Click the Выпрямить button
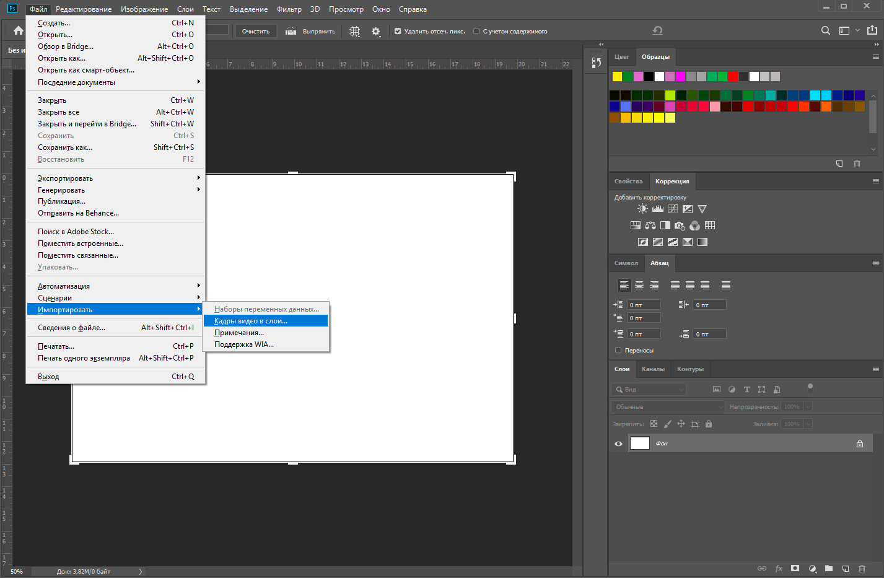 click(x=310, y=31)
